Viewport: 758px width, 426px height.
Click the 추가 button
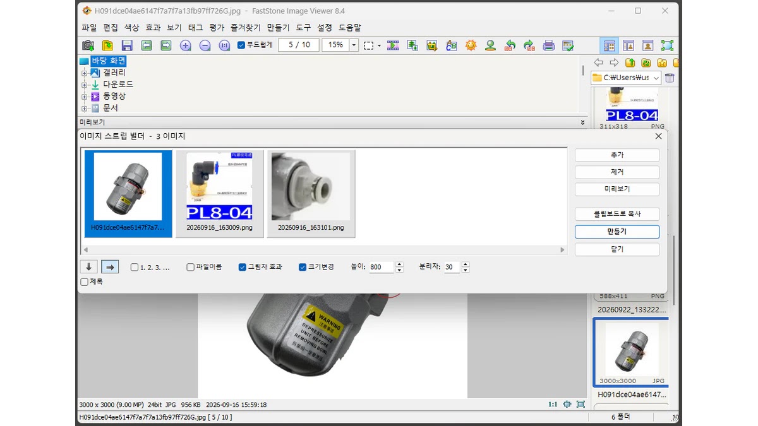[617, 155]
